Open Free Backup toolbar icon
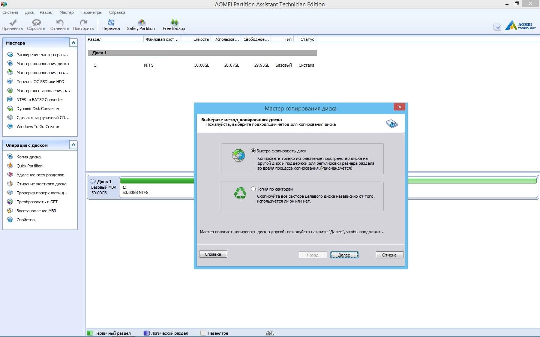540x337 pixels. click(x=174, y=25)
